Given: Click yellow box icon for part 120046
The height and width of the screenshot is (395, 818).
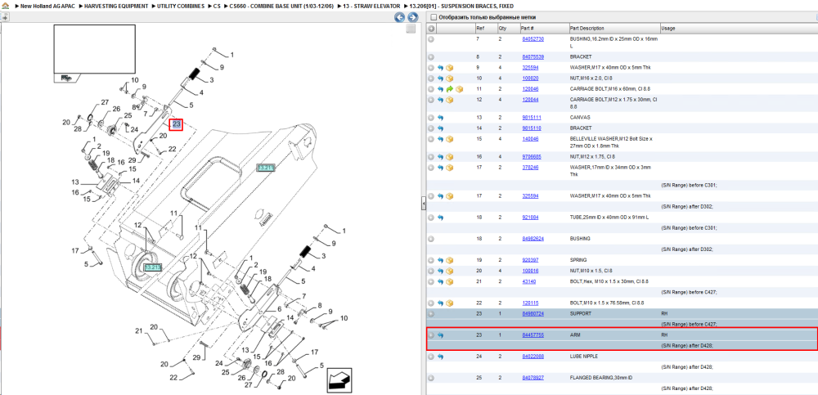Looking at the screenshot, I should click(460, 89).
